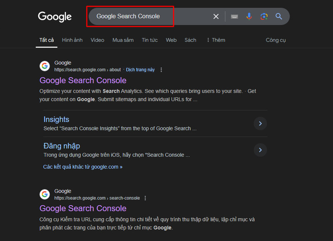Screen dimensions: 333x241
Task: Open the first Google Search Console result title
Action: tap(83, 80)
